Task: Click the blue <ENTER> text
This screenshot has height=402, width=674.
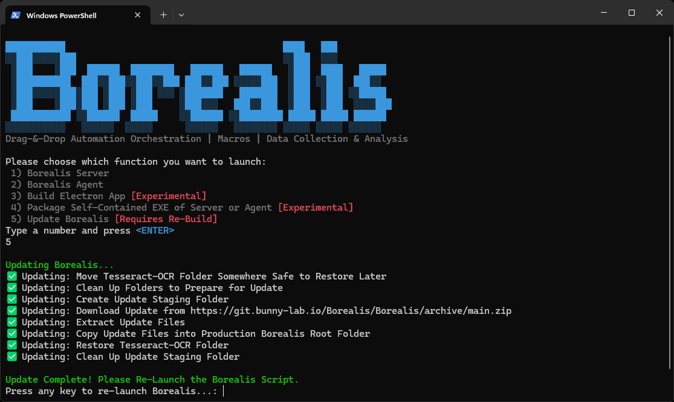Action: click(155, 231)
